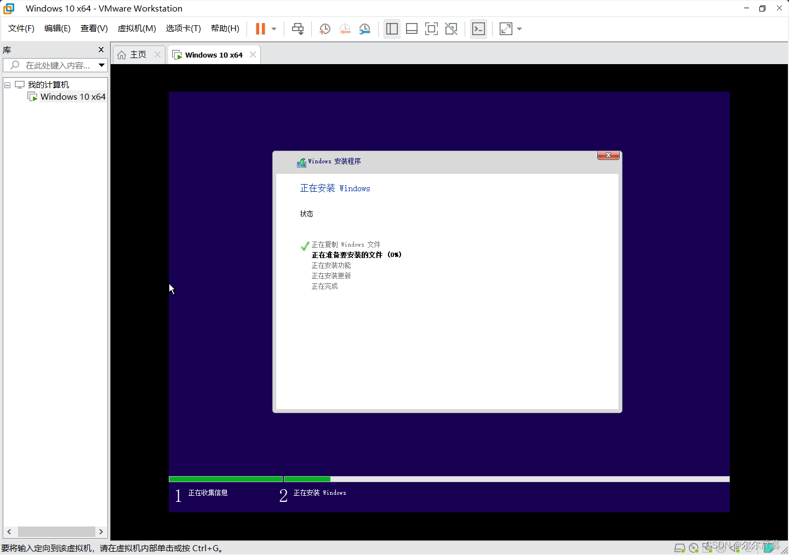
Task: Click the library scrollbar left arrow
Action: click(9, 531)
